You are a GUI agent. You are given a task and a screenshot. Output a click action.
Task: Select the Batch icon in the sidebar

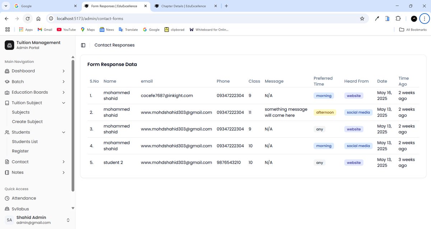tap(6, 81)
